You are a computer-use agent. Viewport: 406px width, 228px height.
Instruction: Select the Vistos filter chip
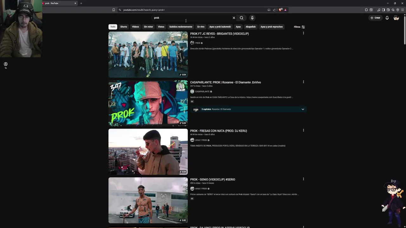[161, 27]
